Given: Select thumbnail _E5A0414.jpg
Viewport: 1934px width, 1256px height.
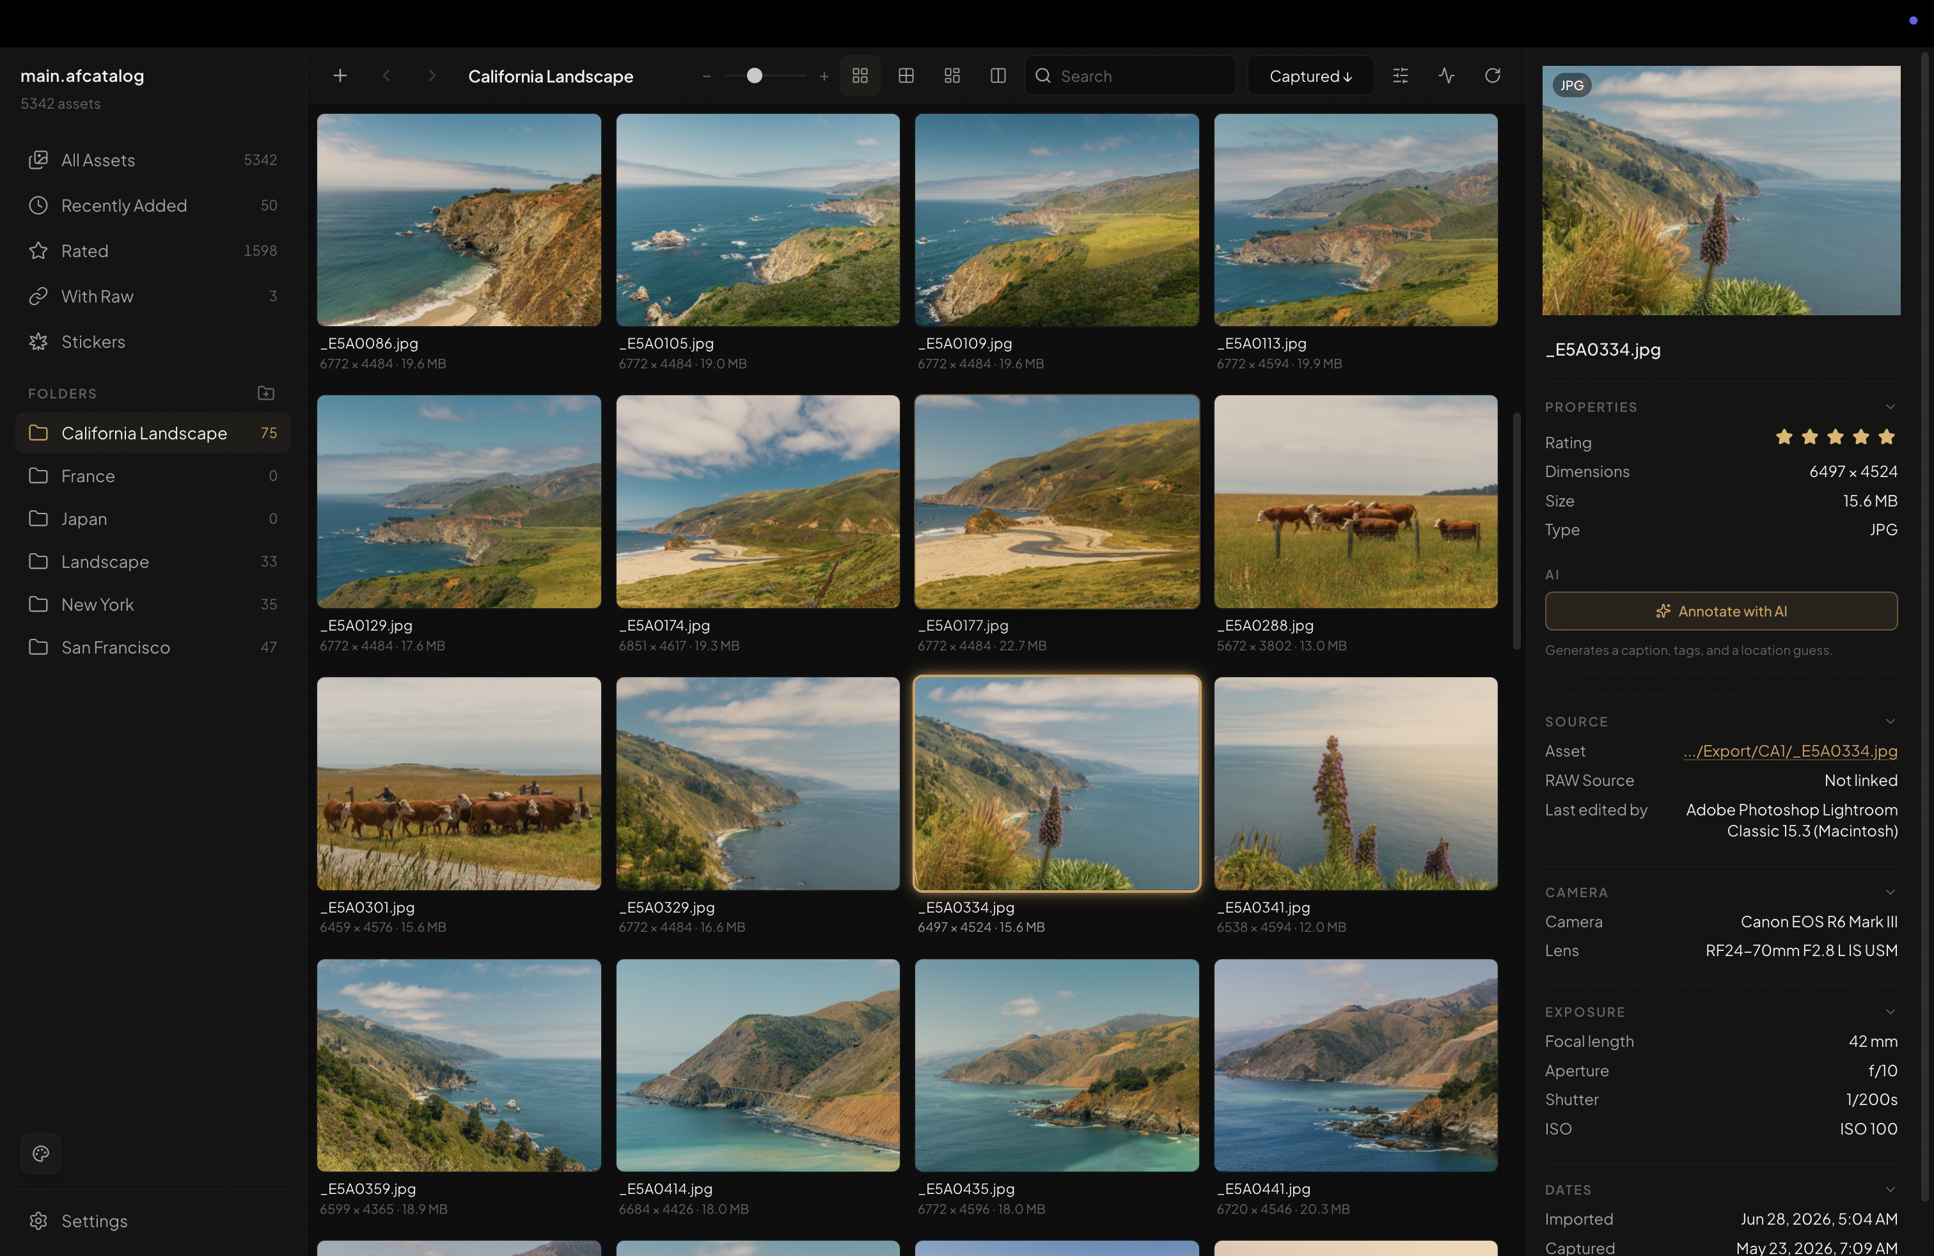Looking at the screenshot, I should coord(757,1066).
